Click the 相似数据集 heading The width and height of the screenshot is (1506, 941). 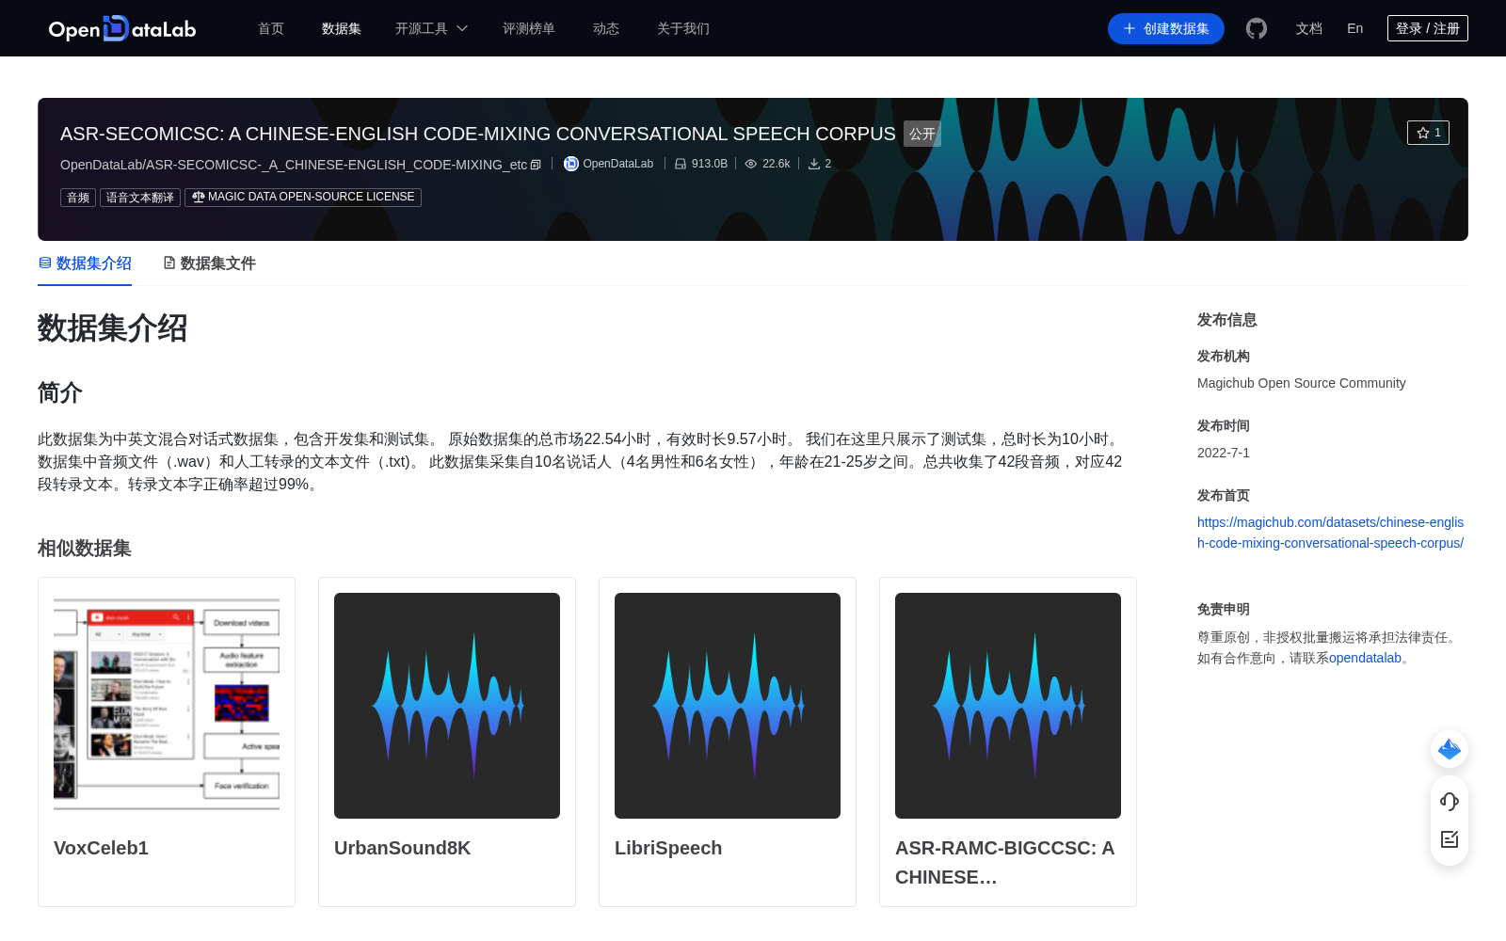(x=85, y=549)
